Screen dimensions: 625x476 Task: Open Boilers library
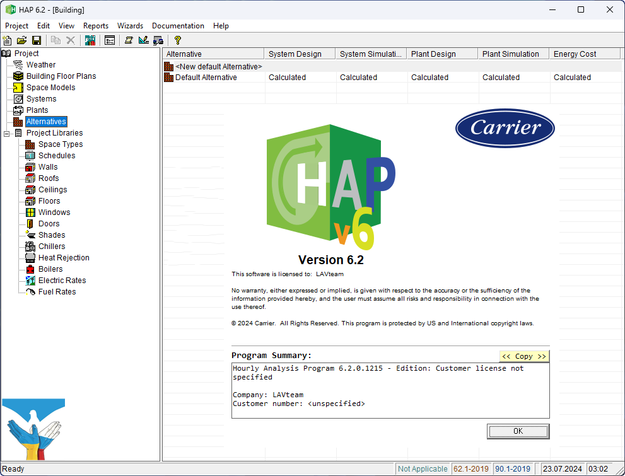[50, 269]
